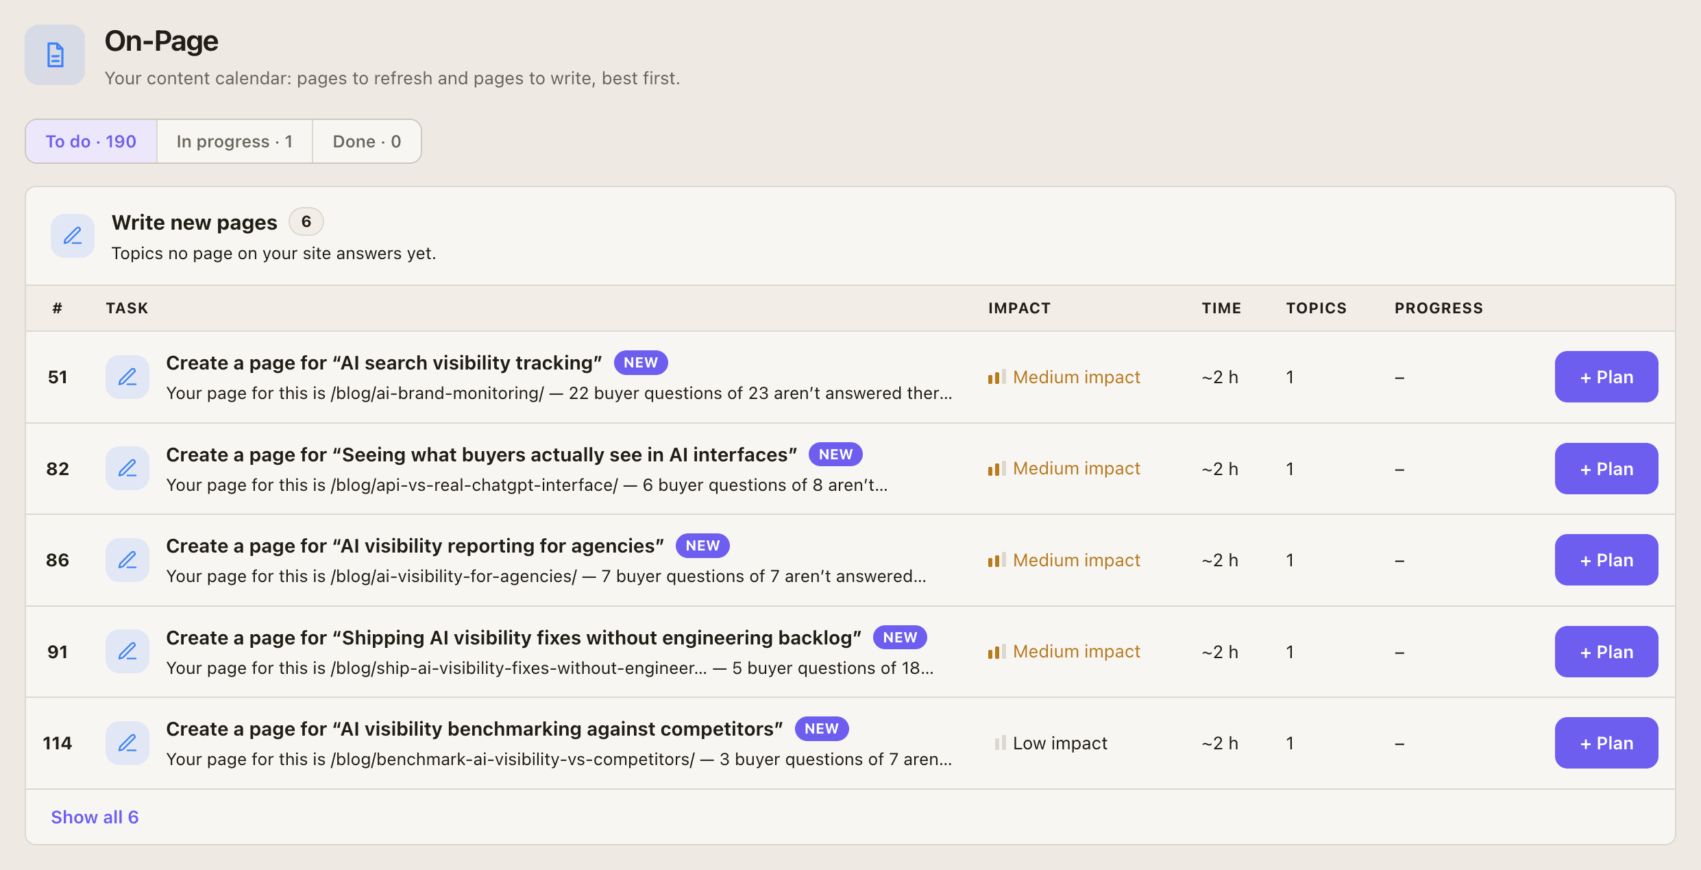
Task: Click the row number 51
Action: click(58, 377)
